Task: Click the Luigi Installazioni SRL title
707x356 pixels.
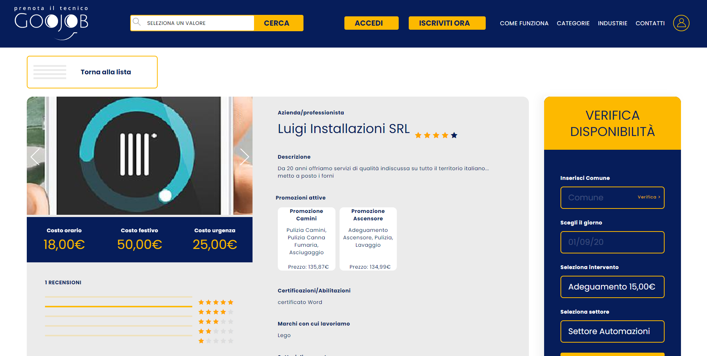Action: 344,129
